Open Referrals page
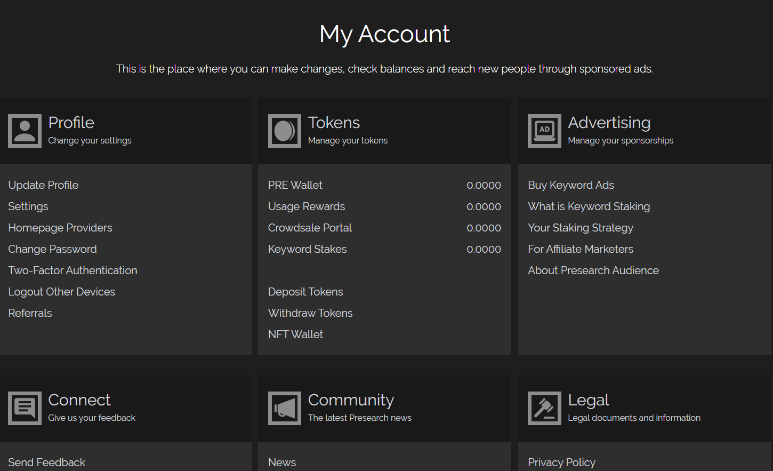The width and height of the screenshot is (773, 471). pos(30,313)
